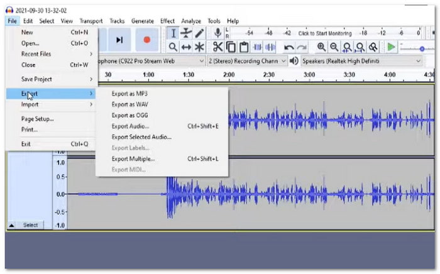440x274 pixels.
Task: Click the 2:00 mark on the timeline ruler
Action: (229, 75)
